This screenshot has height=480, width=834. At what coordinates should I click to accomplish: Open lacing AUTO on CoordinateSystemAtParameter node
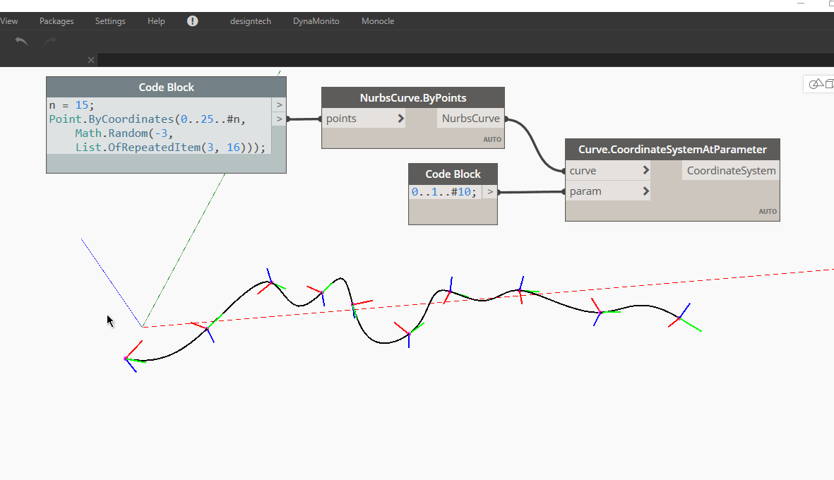[768, 212]
